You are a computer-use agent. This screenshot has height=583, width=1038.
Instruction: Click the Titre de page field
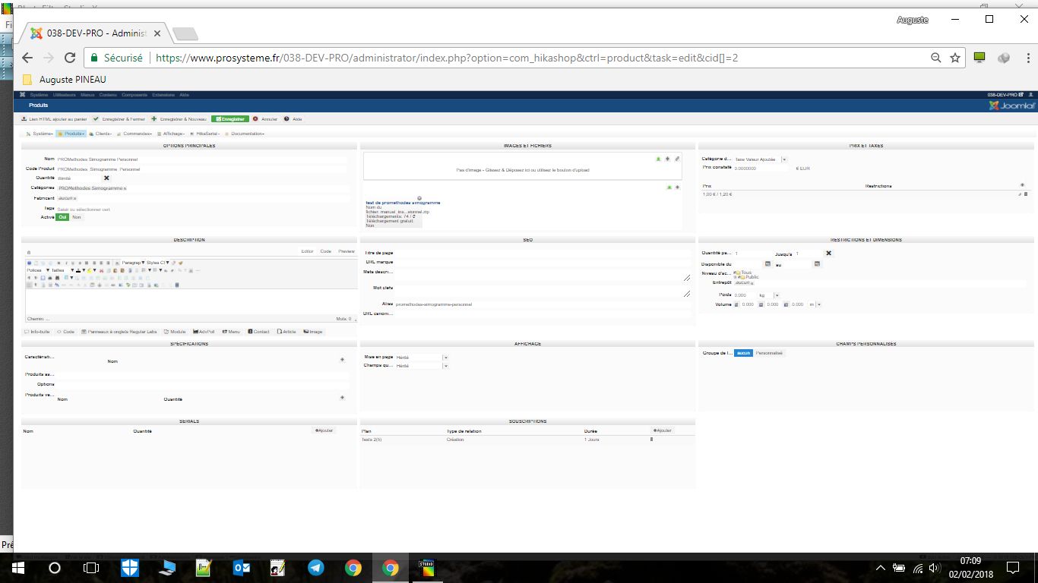(x=543, y=253)
